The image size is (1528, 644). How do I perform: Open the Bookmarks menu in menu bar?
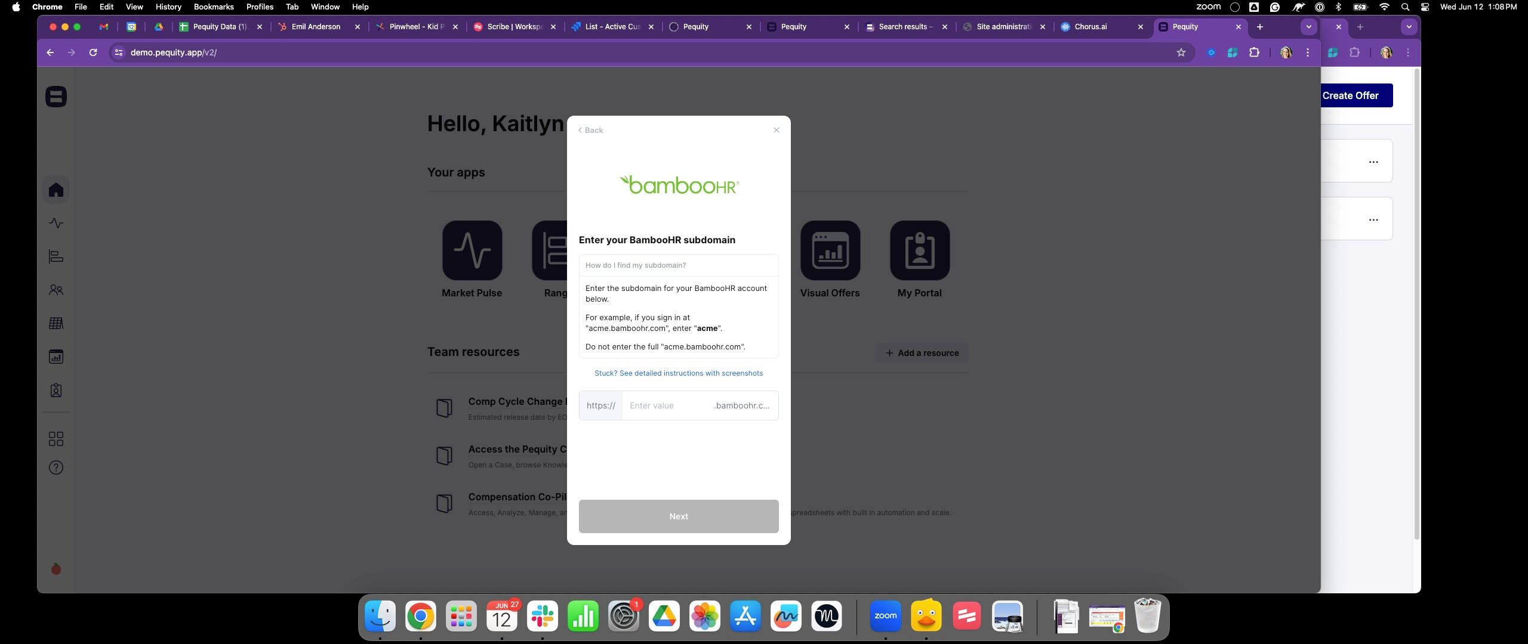tap(214, 7)
